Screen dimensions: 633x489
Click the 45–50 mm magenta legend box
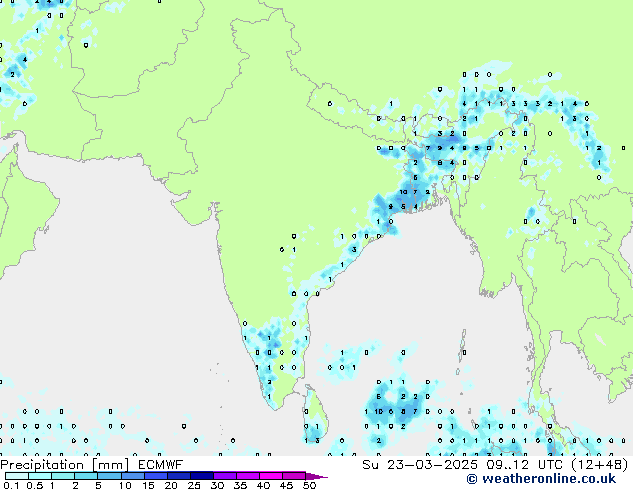point(294,476)
